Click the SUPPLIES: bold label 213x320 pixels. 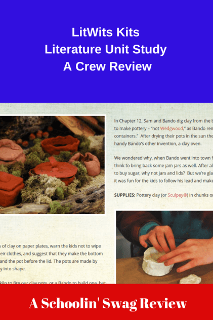point(124,195)
